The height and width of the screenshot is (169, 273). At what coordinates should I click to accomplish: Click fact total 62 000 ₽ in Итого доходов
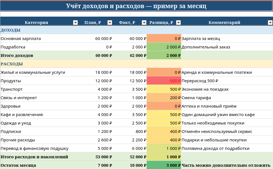click(129, 55)
